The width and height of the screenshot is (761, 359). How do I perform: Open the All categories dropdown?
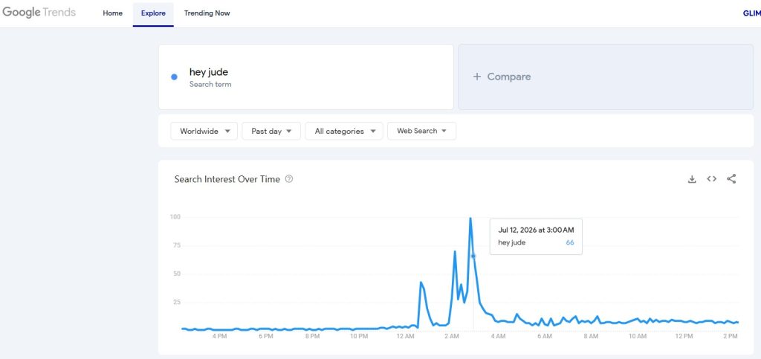tap(344, 131)
